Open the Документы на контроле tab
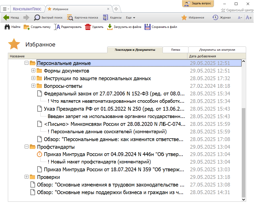This screenshot has width=254, height=203. point(217,50)
